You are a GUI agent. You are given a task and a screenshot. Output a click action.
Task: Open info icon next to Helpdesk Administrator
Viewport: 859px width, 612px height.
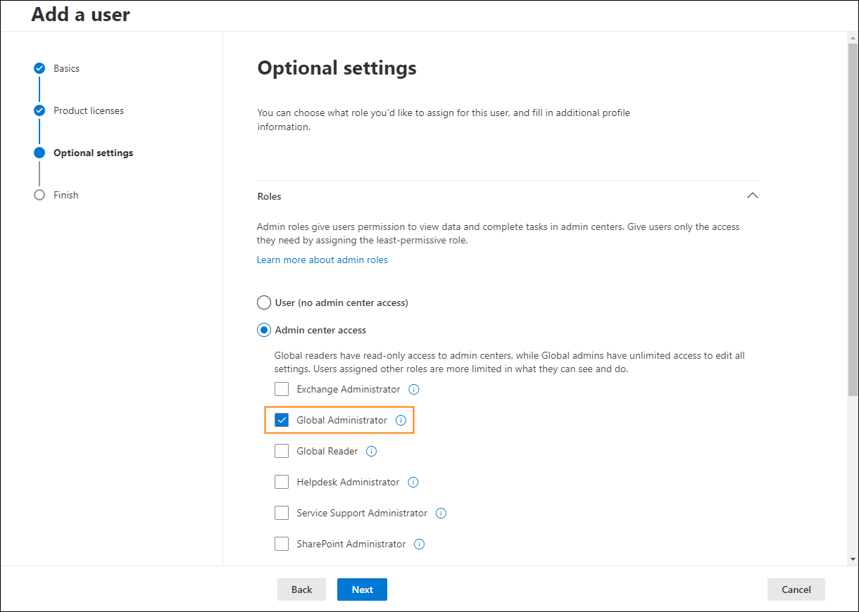[413, 482]
